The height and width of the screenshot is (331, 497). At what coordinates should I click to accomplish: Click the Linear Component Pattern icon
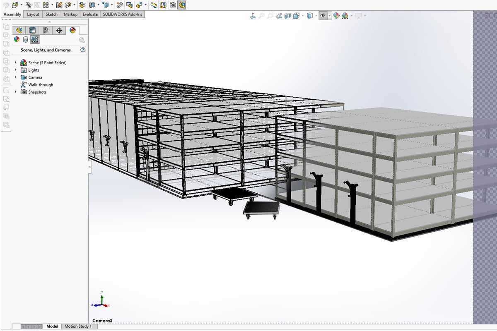(x=46, y=5)
